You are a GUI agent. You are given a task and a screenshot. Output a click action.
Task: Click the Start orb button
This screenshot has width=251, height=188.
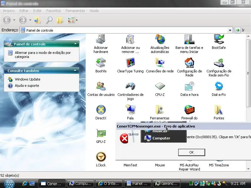pos(9,183)
